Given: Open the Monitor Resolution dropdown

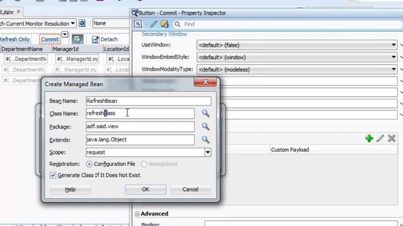Looking at the screenshot, I should coord(73,24).
